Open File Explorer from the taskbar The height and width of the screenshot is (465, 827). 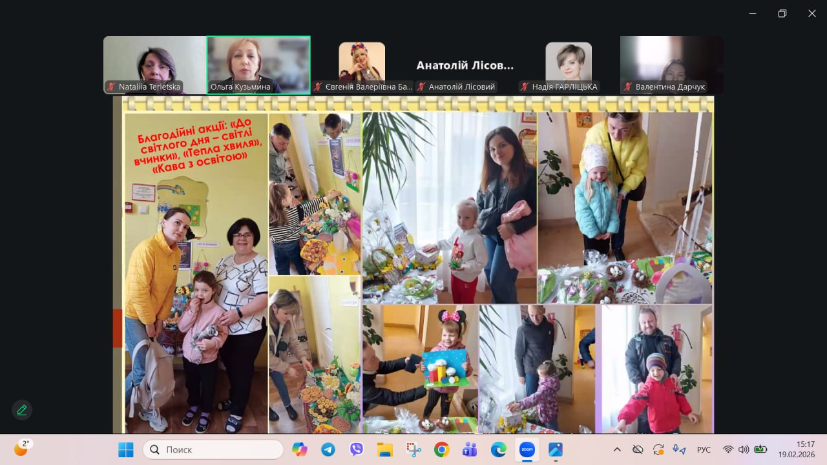click(385, 449)
